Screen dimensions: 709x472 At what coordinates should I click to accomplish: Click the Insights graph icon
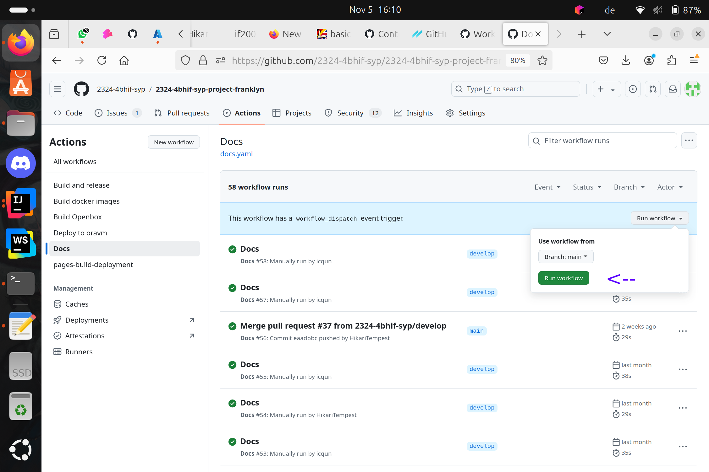point(398,113)
